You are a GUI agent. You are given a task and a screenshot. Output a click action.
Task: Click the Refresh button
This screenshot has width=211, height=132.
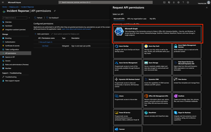pos(38,18)
